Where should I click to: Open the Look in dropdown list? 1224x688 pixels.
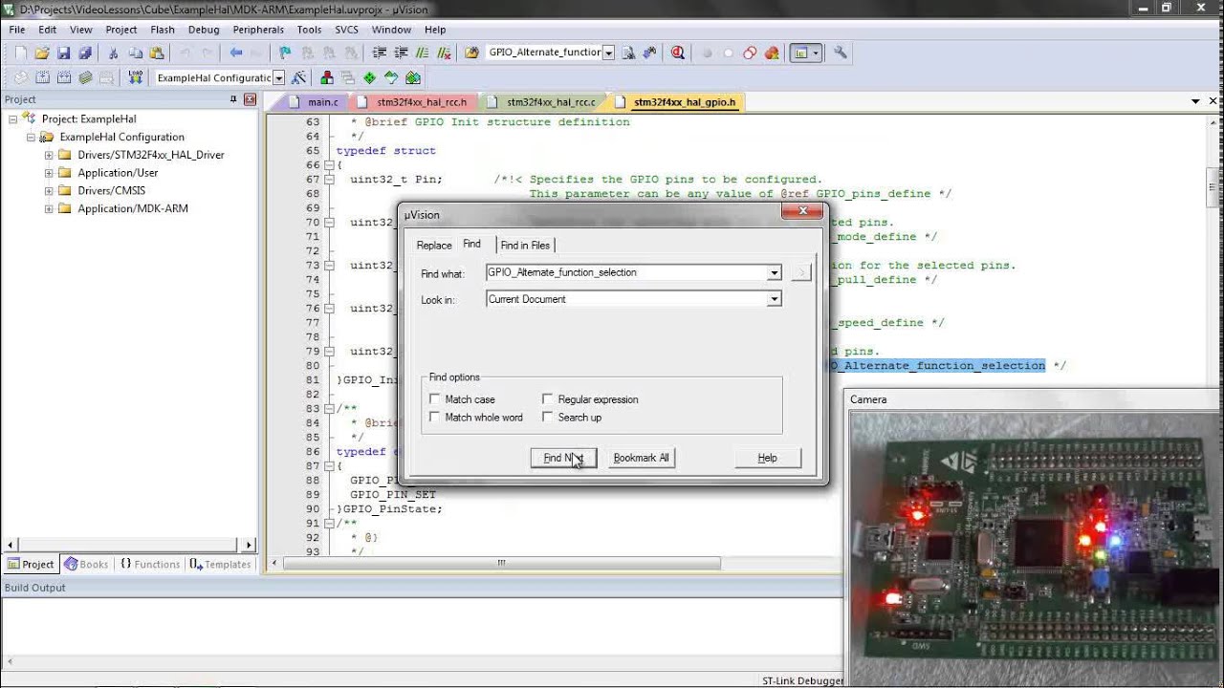[x=775, y=300]
